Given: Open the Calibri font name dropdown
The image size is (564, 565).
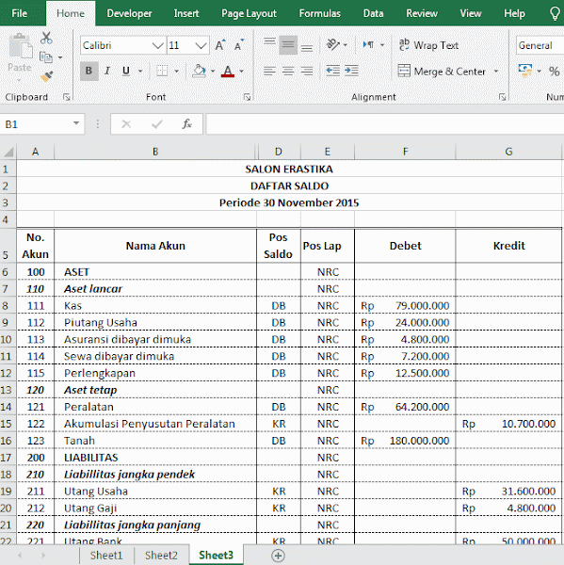Looking at the screenshot, I should 157,45.
